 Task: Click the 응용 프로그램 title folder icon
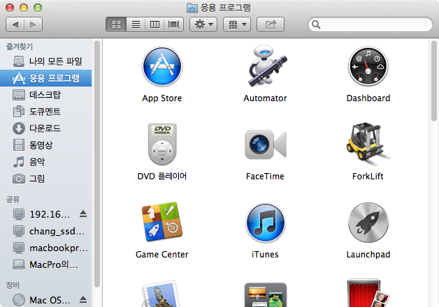click(x=192, y=8)
